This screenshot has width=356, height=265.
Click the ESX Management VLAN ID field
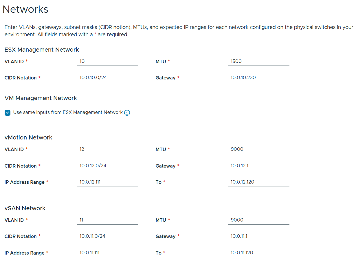tap(107, 61)
